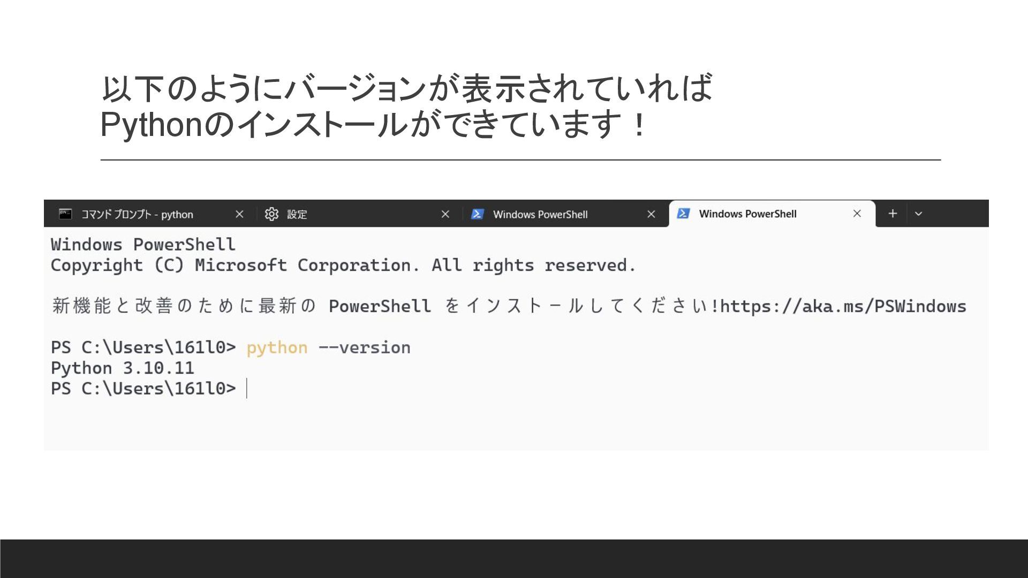Click the Python 3.10.11 output line
Image resolution: width=1028 pixels, height=578 pixels.
tap(122, 368)
